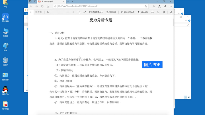Open help in Explorer search window
Screen dimensions: 205x115
[189, 21]
